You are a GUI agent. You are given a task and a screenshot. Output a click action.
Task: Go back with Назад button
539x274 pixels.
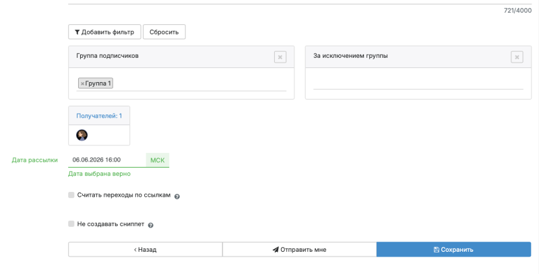[x=146, y=249]
